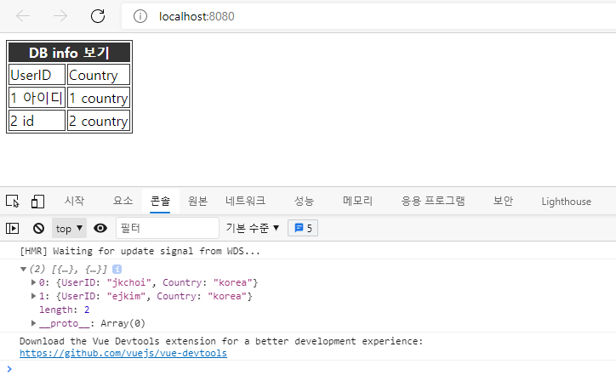Select the '2 id' table cell

point(37,121)
